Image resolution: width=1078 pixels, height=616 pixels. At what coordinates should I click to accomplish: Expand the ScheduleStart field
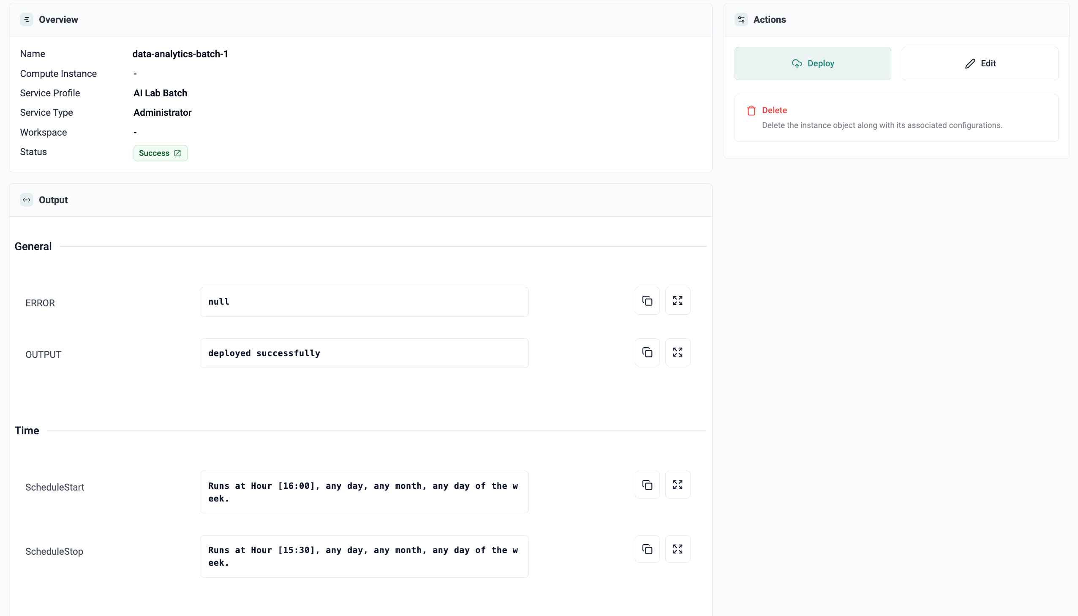coord(678,485)
